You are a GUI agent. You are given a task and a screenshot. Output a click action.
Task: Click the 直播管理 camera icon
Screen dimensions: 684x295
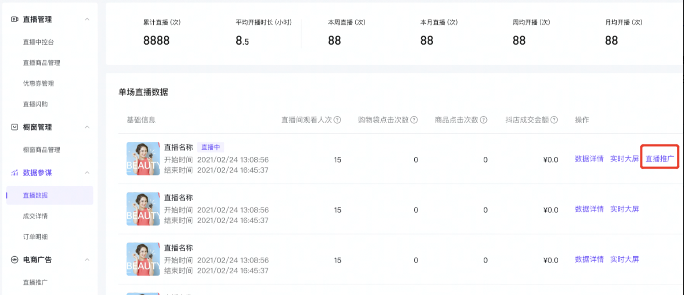click(15, 19)
